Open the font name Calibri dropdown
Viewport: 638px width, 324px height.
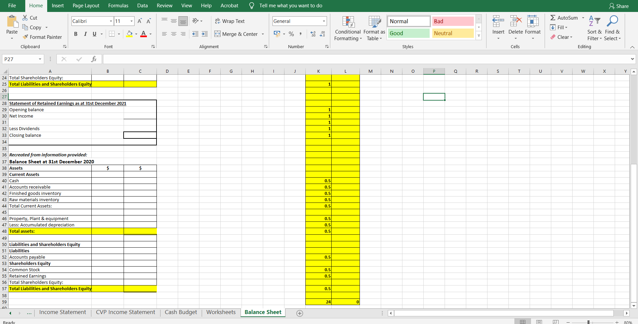[111, 21]
